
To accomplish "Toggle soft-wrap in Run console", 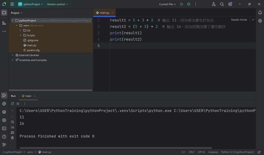I will click(12, 122).
